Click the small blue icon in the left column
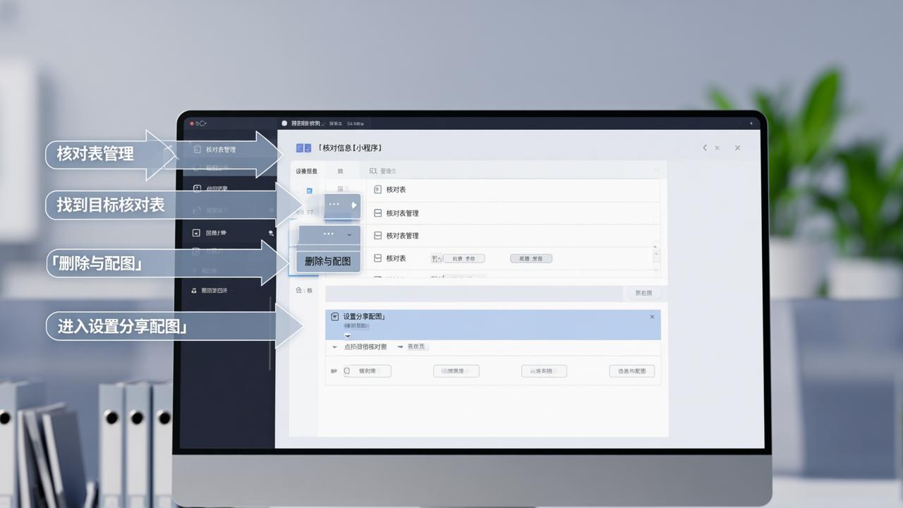The height and width of the screenshot is (508, 903). click(x=309, y=191)
